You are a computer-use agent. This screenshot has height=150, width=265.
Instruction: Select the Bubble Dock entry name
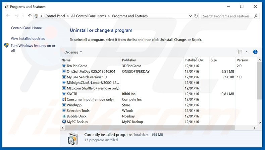coord(76,116)
